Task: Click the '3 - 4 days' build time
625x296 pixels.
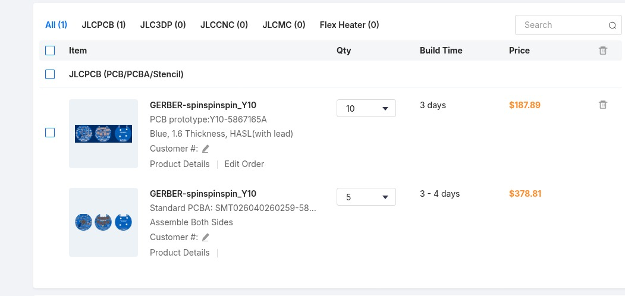Action: pos(439,194)
